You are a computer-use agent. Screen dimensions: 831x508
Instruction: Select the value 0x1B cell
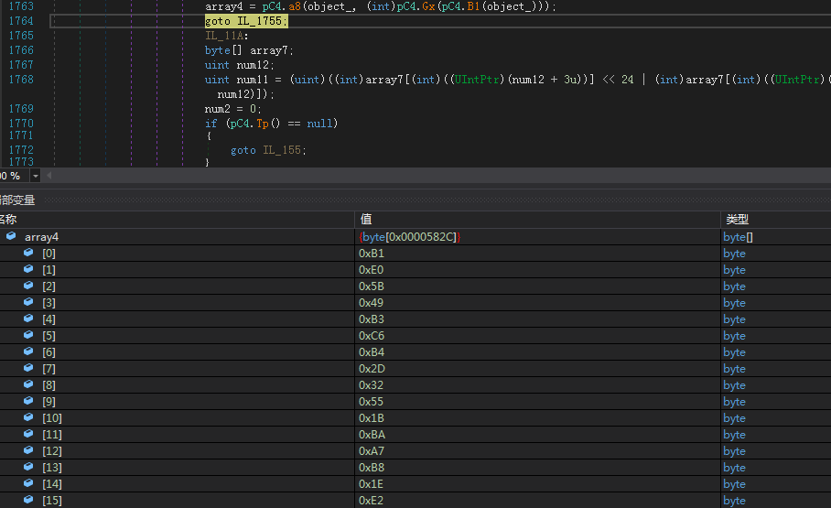(537, 418)
